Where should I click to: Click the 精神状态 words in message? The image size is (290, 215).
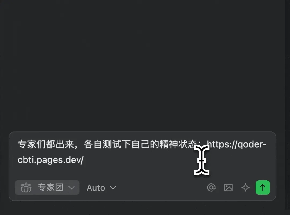(178, 144)
